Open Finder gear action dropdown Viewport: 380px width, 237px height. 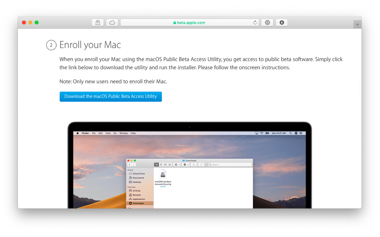[186, 165]
